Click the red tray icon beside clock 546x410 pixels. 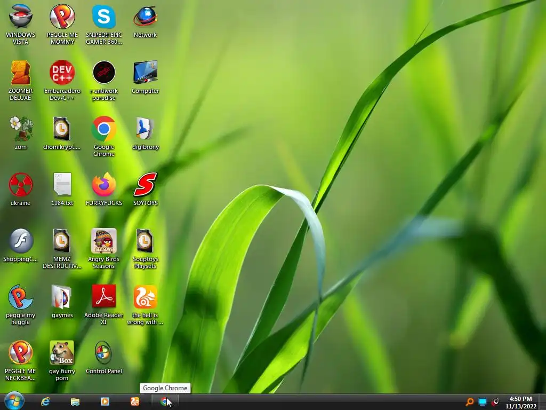pos(495,402)
